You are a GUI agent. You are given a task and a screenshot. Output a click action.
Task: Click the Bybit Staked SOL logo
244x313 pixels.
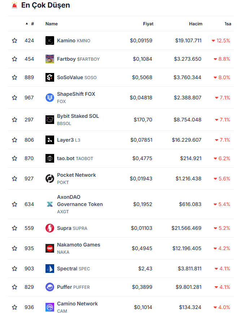50,120
